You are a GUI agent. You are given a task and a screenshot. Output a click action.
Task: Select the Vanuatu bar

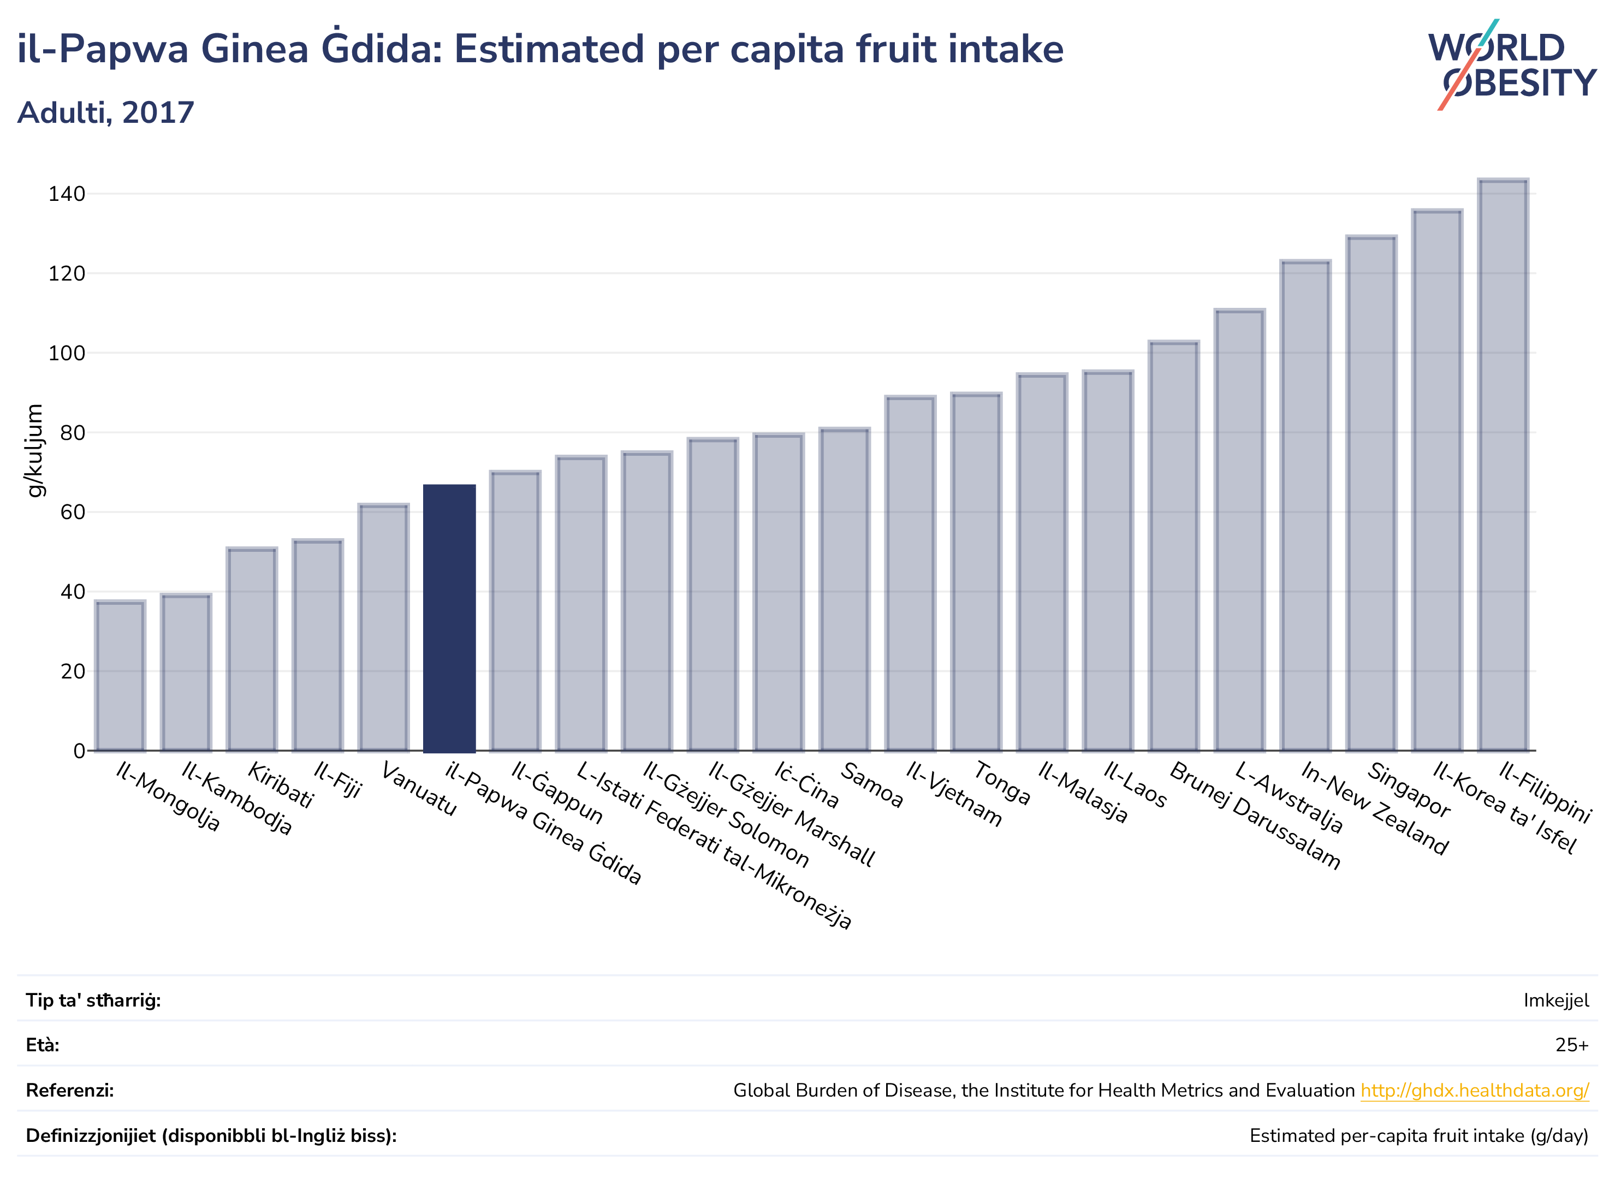(x=384, y=628)
